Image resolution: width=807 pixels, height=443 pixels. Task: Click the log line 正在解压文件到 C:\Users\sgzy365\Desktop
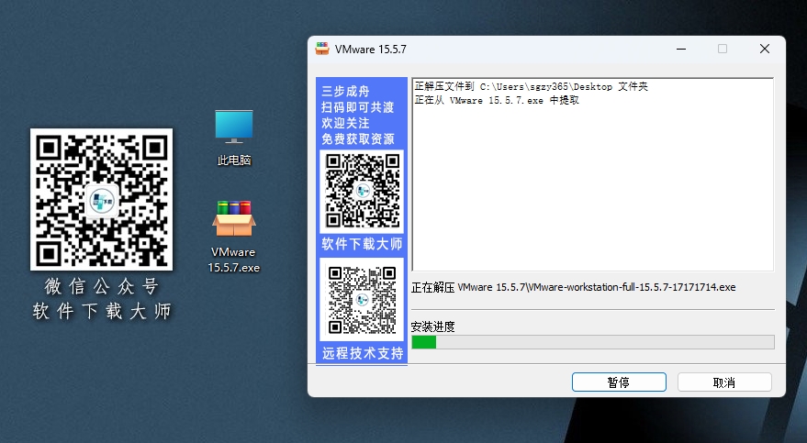coord(532,86)
